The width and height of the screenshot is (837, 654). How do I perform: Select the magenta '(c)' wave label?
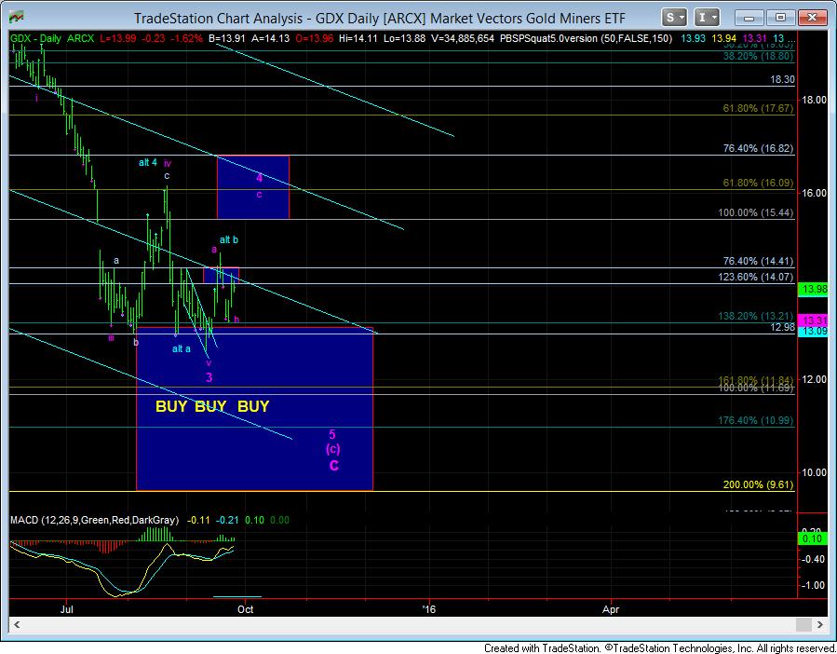click(x=332, y=449)
